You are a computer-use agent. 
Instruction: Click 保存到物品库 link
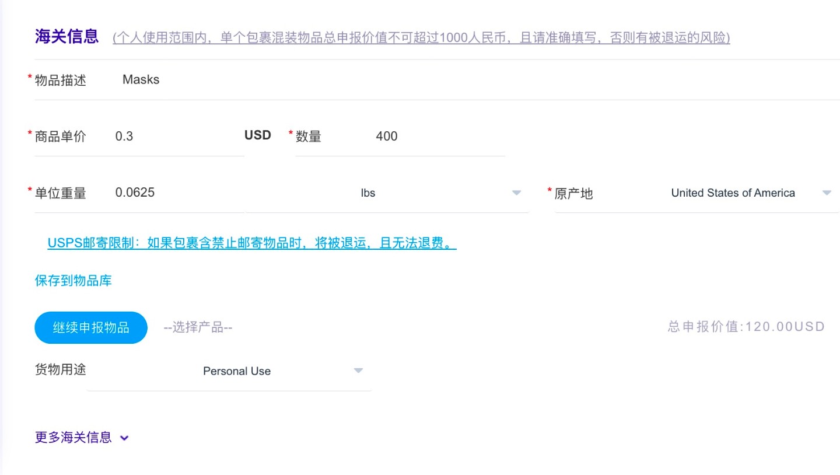coord(73,281)
